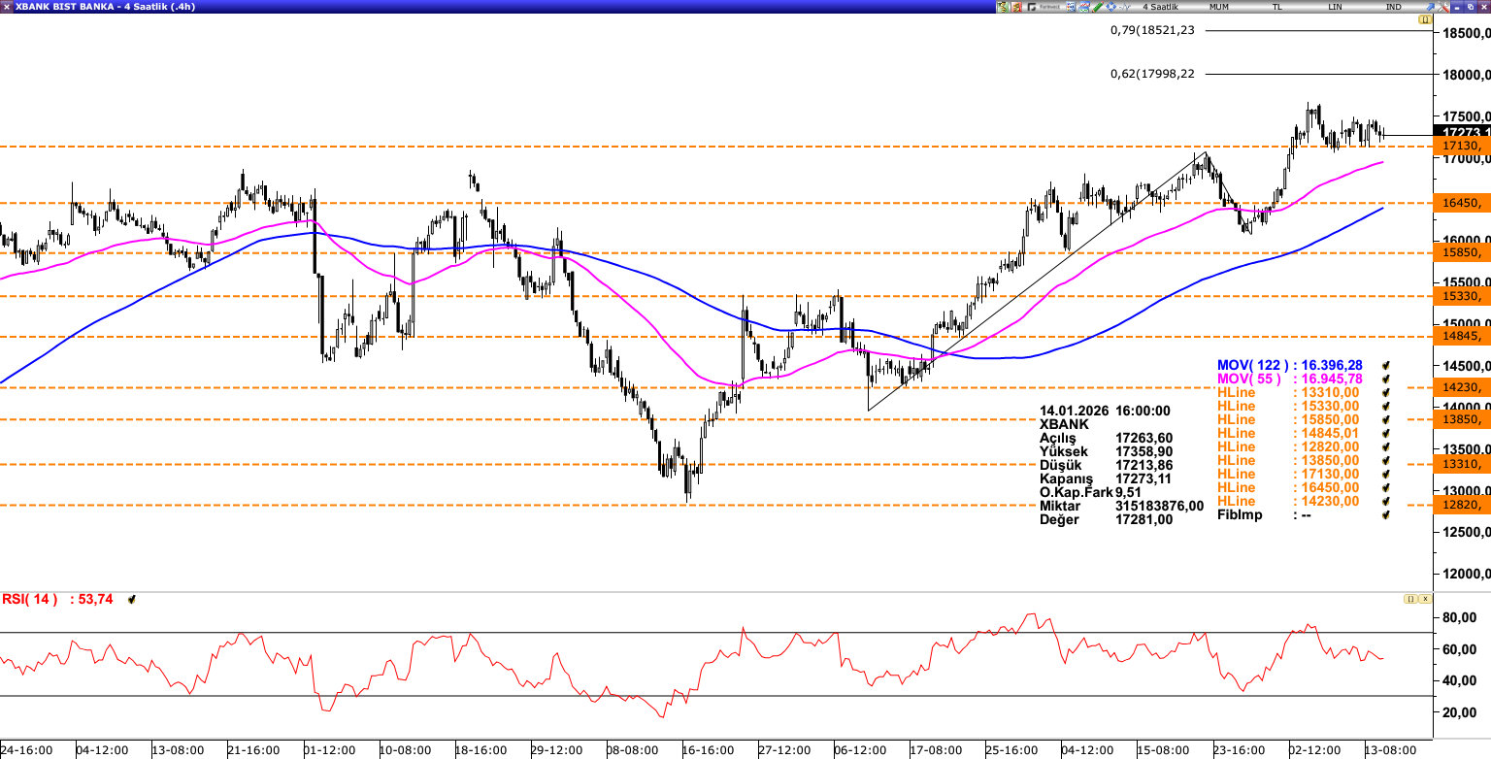This screenshot has width=1491, height=759.
Task: Click the Forinvest logo button
Action: click(1044, 7)
